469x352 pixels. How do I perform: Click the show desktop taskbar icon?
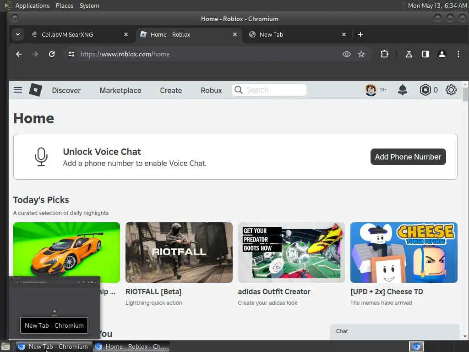5,347
